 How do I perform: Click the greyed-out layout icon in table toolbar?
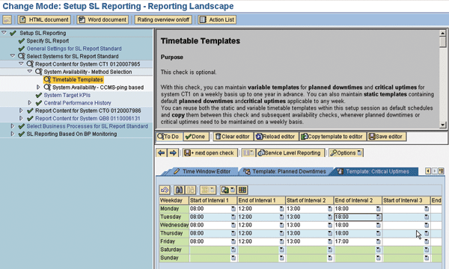pos(207,190)
